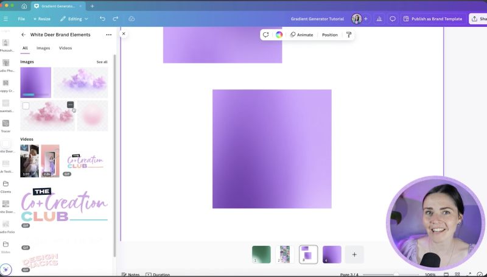The image size is (487, 277).
Task: Edit the Gradient Generator Tutorial title
Action: [317, 19]
